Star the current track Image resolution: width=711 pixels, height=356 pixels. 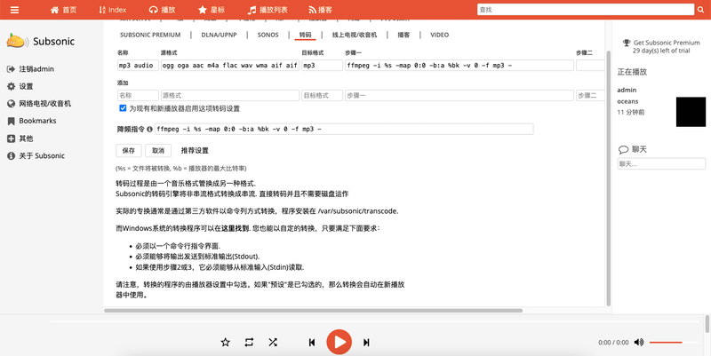[x=225, y=342]
